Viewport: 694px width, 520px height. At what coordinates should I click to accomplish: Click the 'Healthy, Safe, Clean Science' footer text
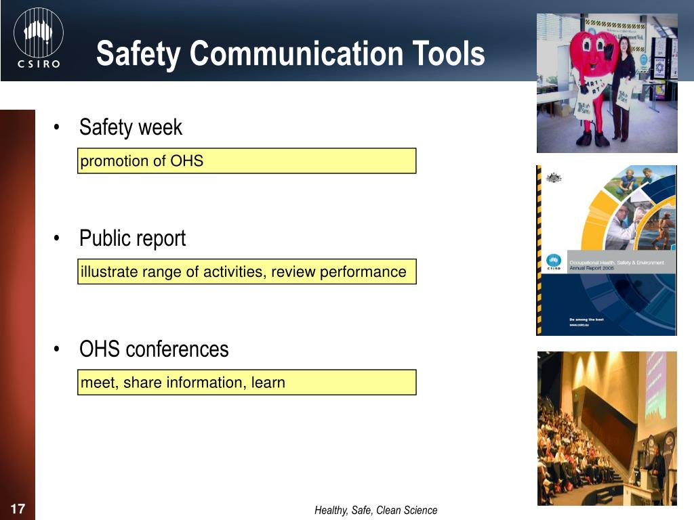point(375,511)
